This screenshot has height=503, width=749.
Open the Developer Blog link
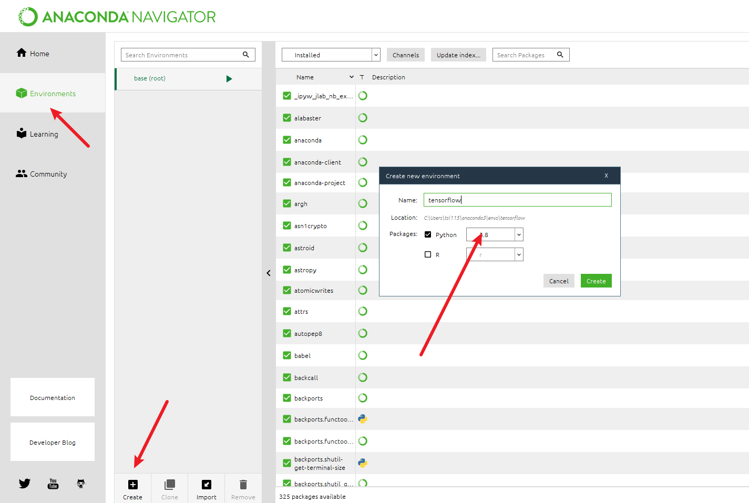pyautogui.click(x=53, y=442)
